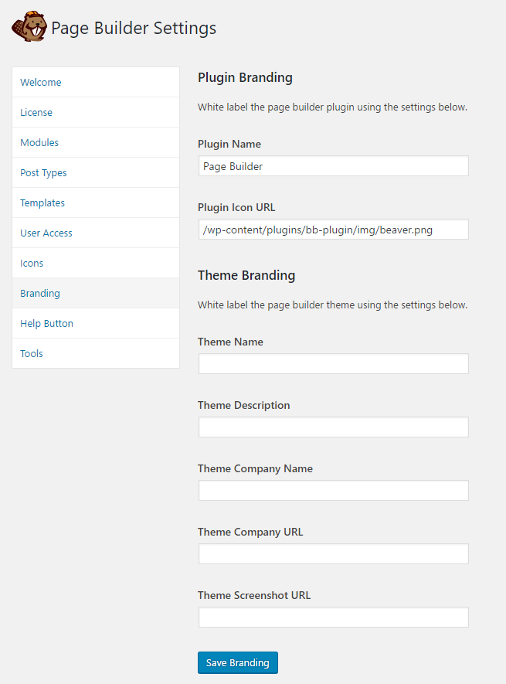Image resolution: width=506 pixels, height=684 pixels.
Task: Focus the Plugin Name field
Action: coord(333,165)
